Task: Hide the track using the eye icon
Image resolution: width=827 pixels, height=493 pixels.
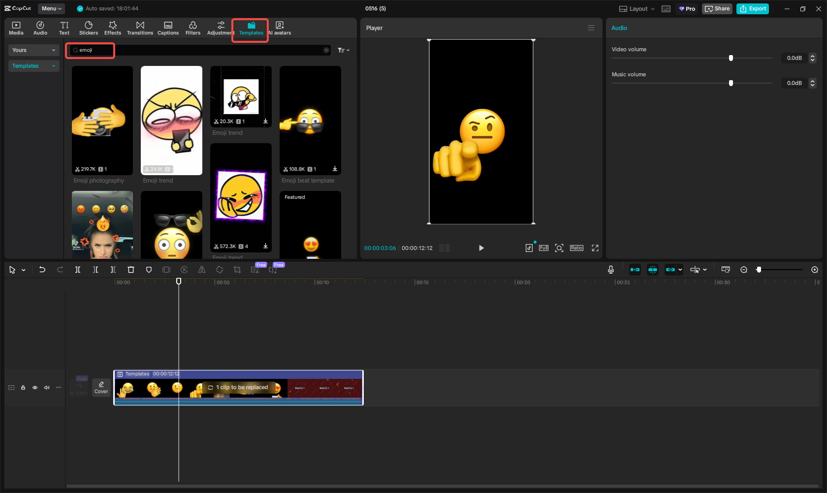Action: 35,388
